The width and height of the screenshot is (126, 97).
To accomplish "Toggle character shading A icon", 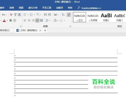I will pos(11,20).
